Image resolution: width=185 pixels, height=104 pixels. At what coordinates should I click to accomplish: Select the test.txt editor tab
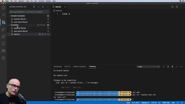point(58,7)
